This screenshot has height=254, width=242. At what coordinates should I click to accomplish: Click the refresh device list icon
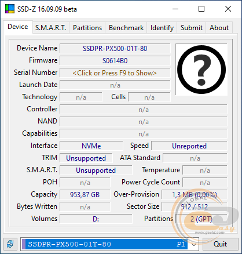(10, 244)
